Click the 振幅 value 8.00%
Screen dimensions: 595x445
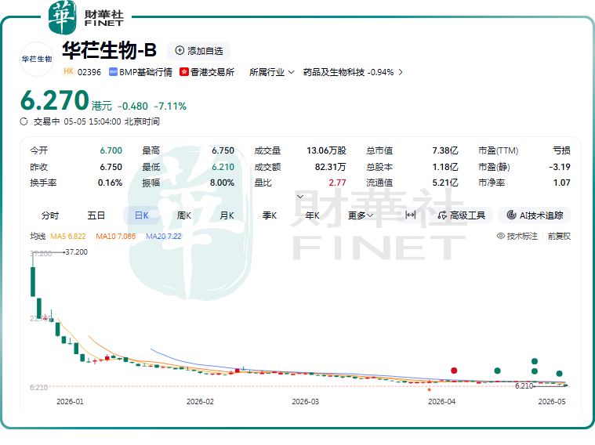click(222, 183)
